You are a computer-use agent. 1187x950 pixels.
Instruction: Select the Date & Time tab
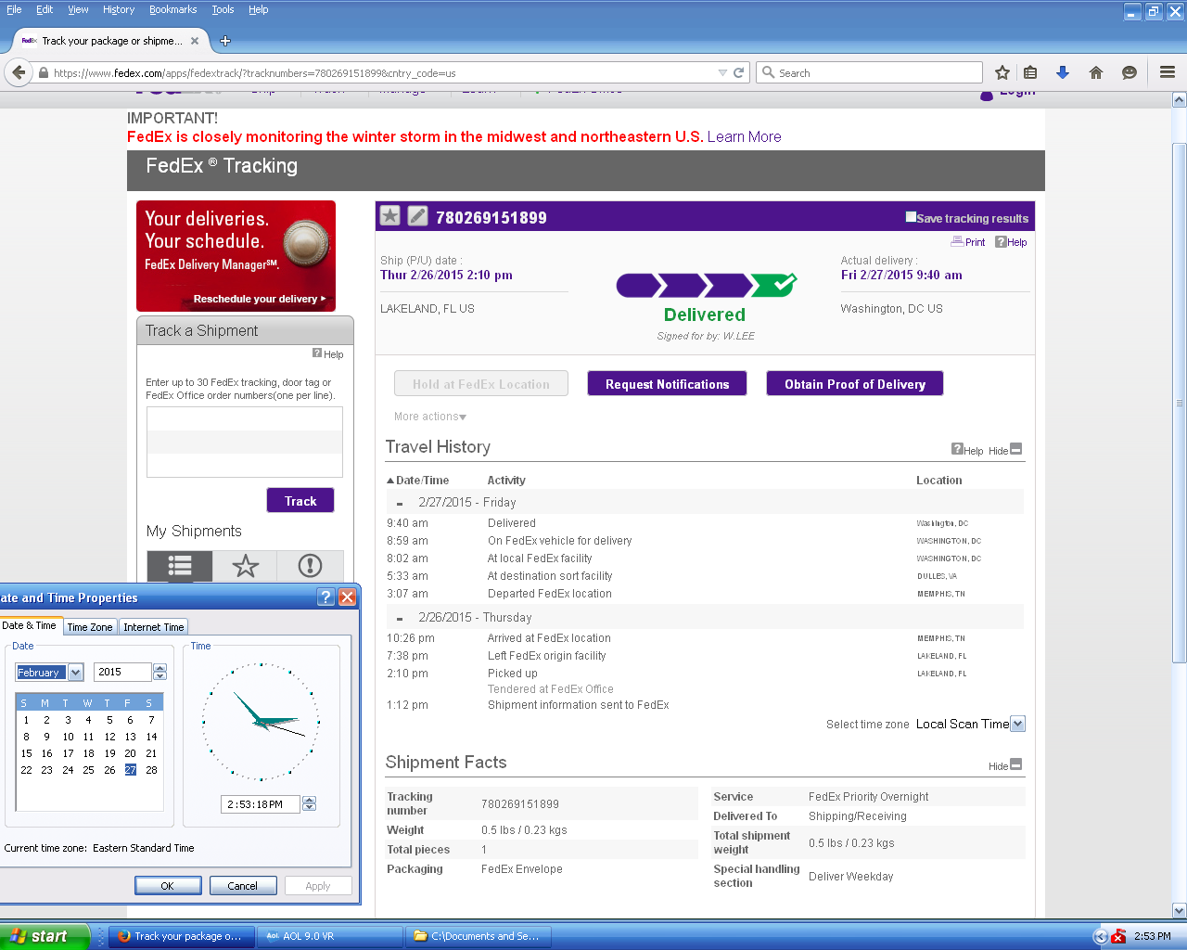(30, 625)
